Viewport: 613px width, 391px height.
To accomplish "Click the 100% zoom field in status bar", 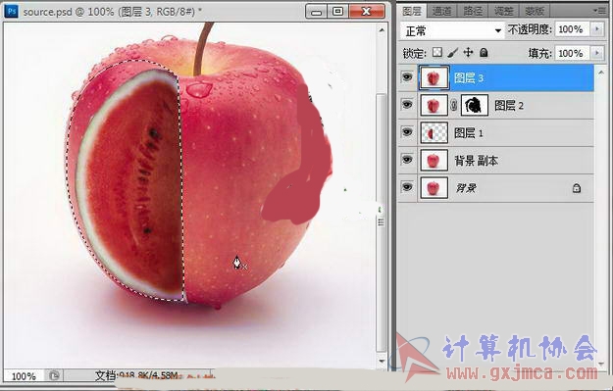I will click(24, 376).
